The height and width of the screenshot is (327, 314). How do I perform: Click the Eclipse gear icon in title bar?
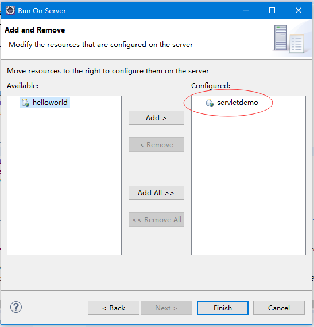point(10,10)
